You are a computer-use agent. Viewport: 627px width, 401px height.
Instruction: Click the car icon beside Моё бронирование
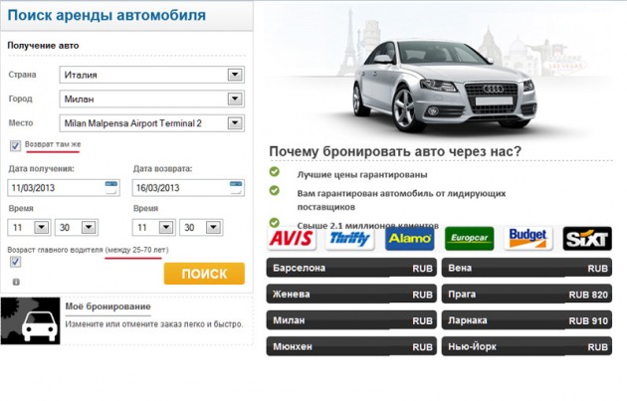pos(30,320)
